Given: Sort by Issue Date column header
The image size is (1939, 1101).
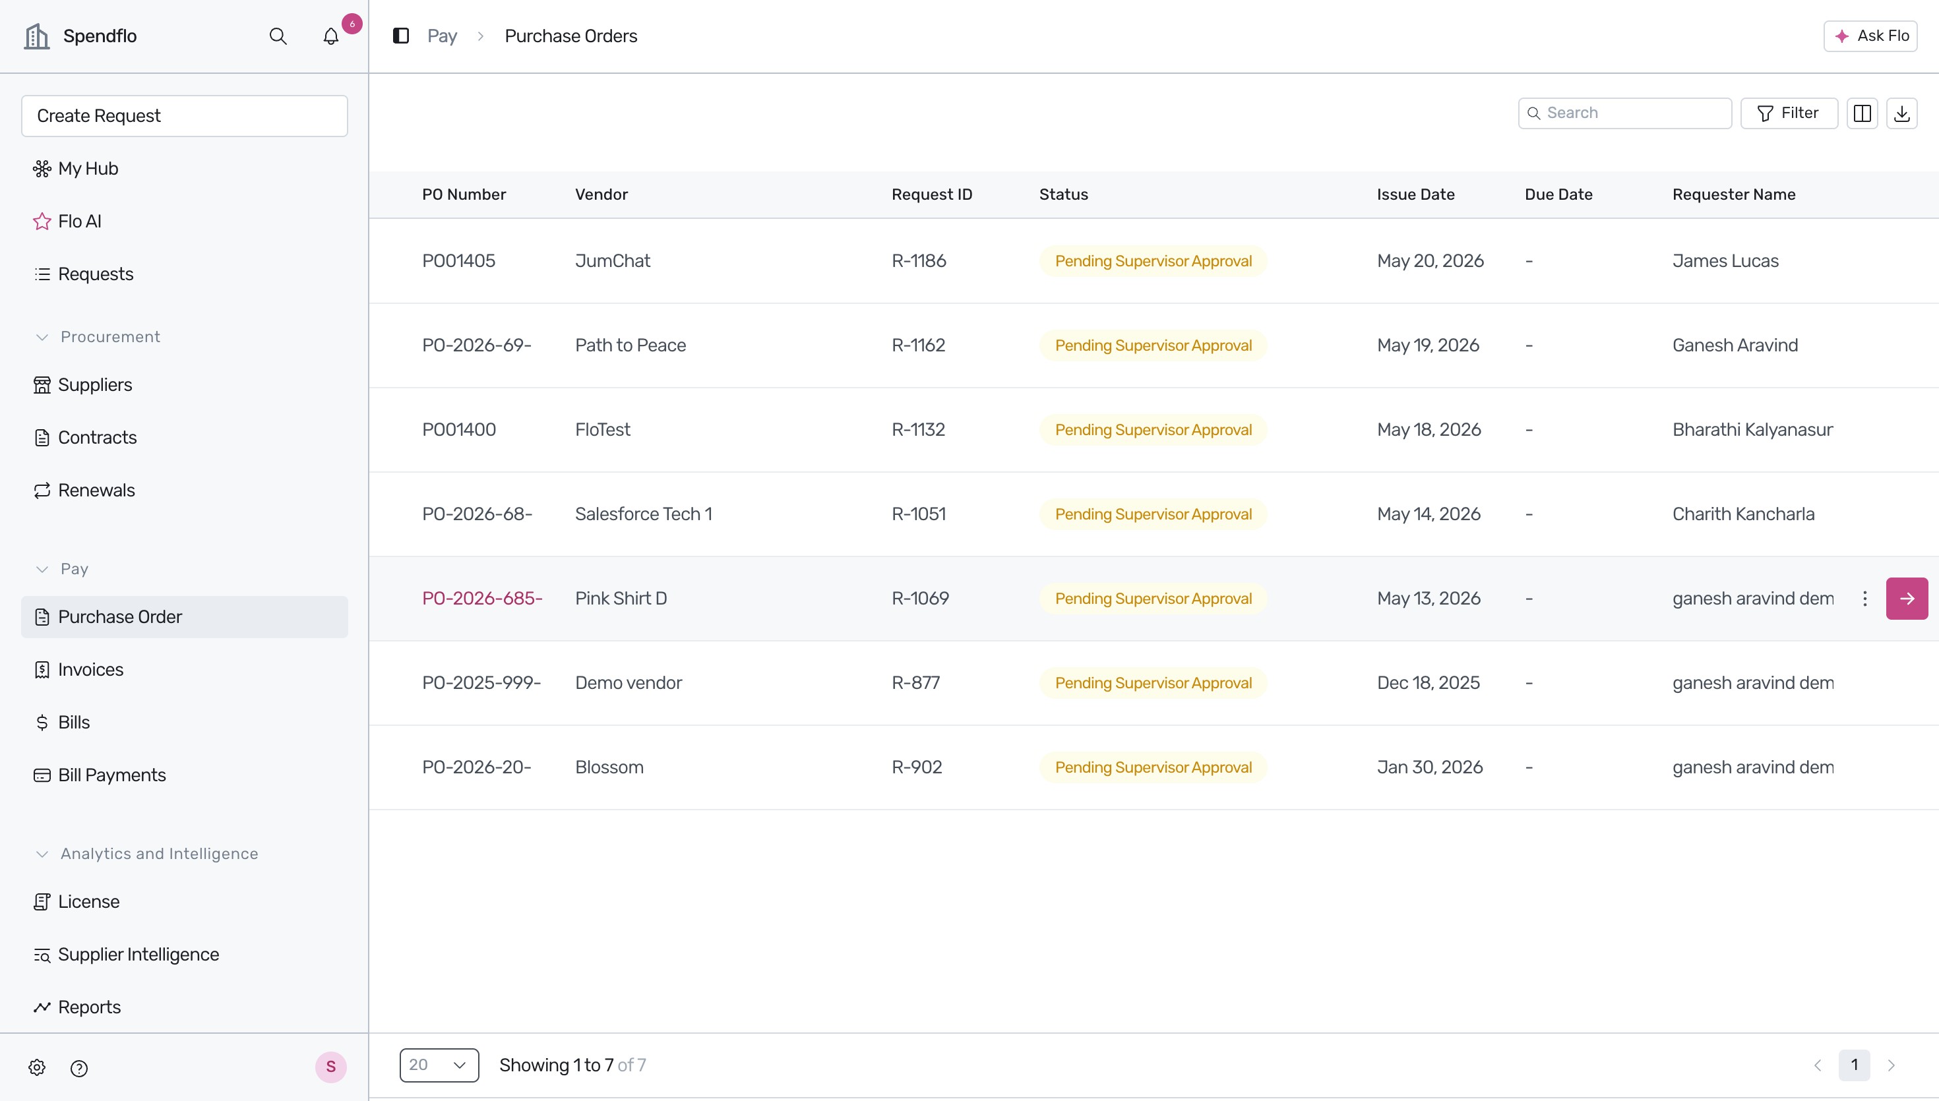Looking at the screenshot, I should coord(1416,194).
